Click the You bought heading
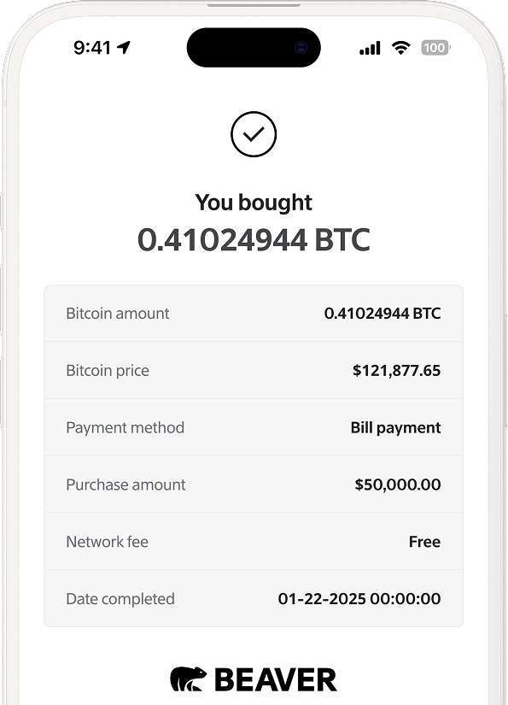This screenshot has width=508, height=705. pyautogui.click(x=254, y=203)
